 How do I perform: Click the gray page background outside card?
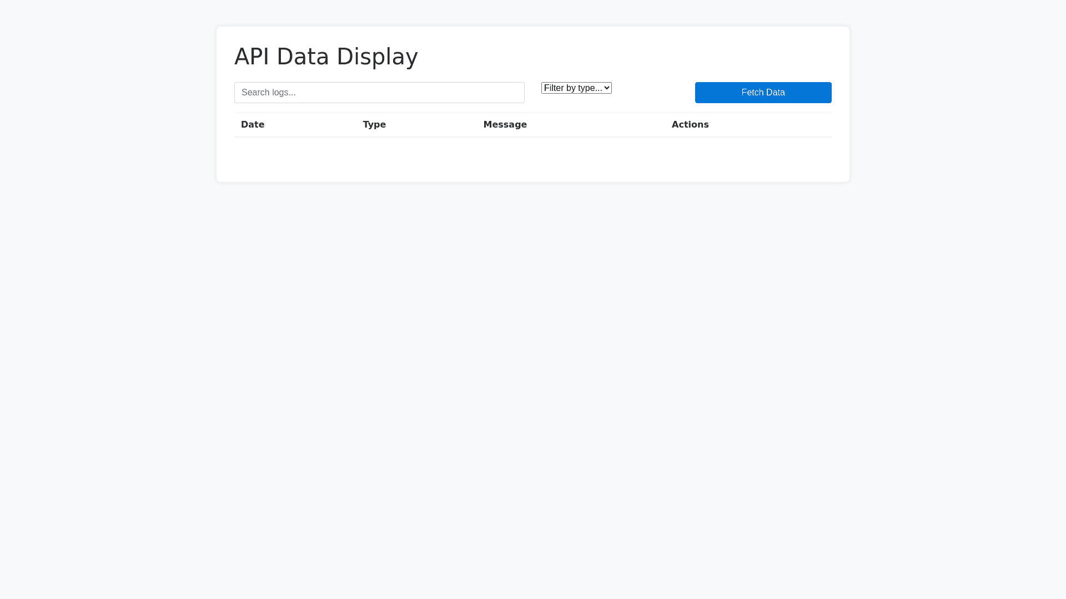pyautogui.click(x=533, y=388)
